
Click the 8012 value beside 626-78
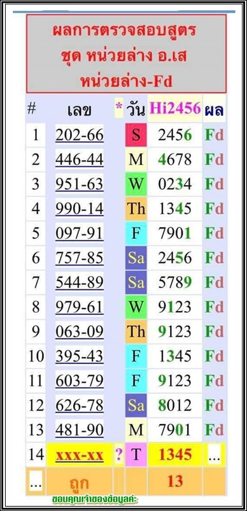pyautogui.click(x=175, y=406)
